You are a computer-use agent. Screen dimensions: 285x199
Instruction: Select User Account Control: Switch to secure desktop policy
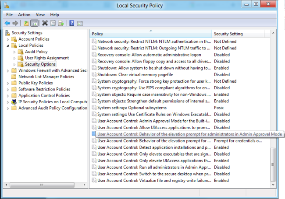[154, 174]
